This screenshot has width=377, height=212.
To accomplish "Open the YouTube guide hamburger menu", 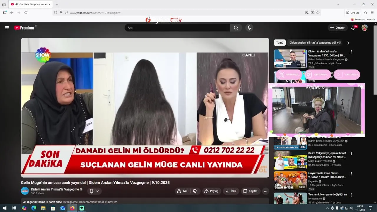I will 7,28.
